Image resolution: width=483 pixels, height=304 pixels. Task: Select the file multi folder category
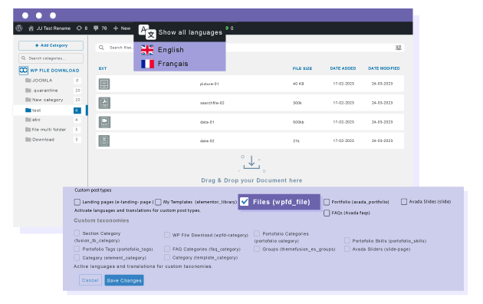[45, 130]
